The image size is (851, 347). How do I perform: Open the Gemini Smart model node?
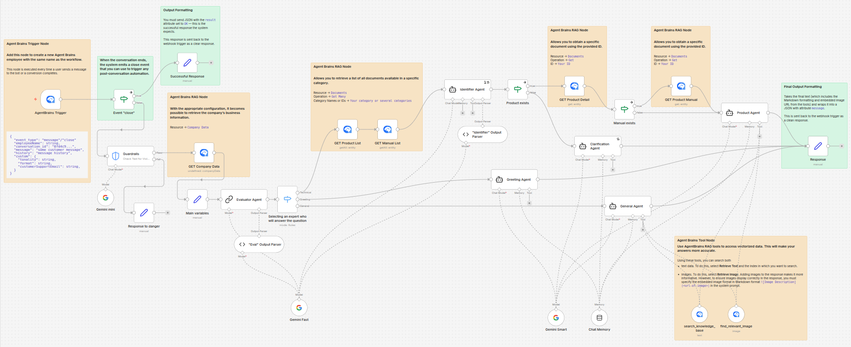tap(556, 318)
